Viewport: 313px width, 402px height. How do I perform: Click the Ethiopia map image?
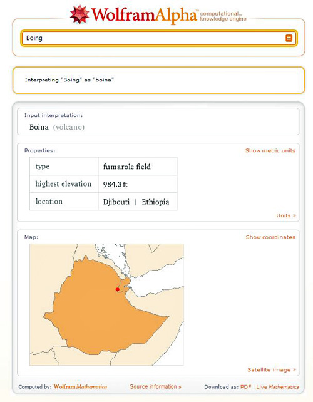pyautogui.click(x=106, y=304)
